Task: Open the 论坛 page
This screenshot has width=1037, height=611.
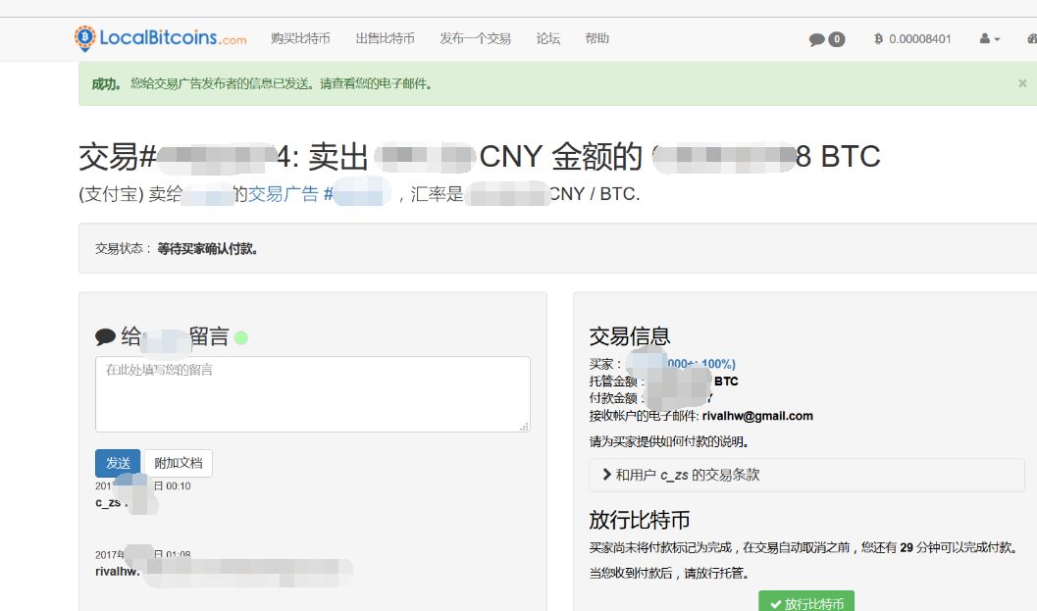Action: [548, 38]
